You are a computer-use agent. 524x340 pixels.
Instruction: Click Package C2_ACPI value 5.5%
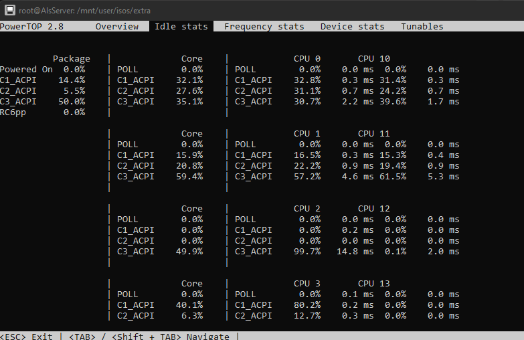point(74,91)
